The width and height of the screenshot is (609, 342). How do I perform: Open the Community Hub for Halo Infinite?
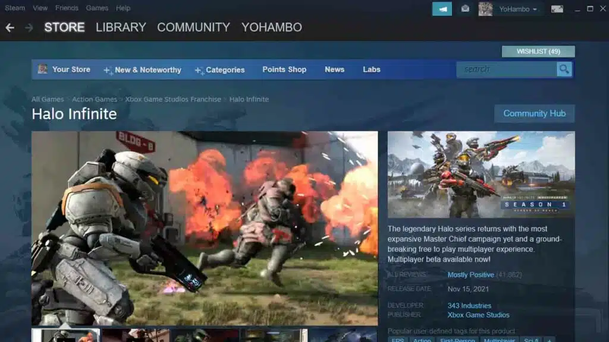pos(534,113)
